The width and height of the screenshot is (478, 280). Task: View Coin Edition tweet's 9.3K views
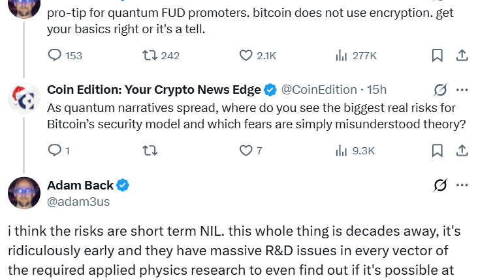click(x=341, y=150)
